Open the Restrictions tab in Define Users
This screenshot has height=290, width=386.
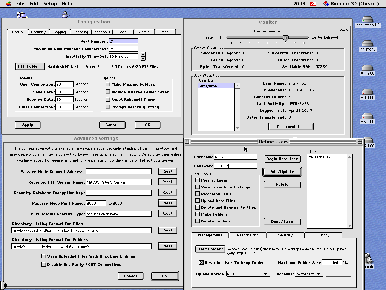[248, 235]
